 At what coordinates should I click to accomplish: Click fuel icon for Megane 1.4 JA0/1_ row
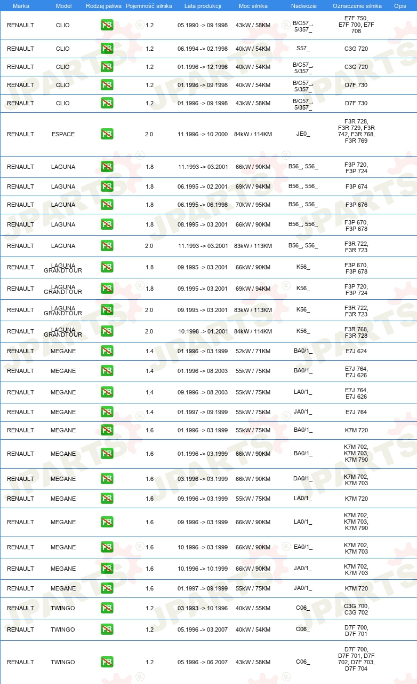107,412
